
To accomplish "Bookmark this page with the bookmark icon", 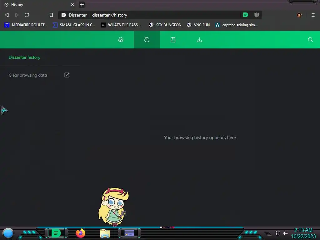I will (51, 15).
